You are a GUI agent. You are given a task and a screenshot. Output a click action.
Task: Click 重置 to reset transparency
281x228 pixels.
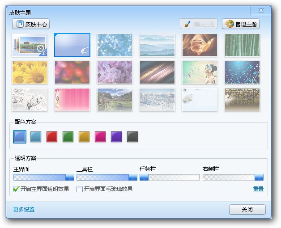click(258, 189)
